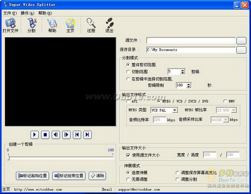This screenshot has height=194, width=251.
Task: Select the AVI output format option
Action: point(128,101)
